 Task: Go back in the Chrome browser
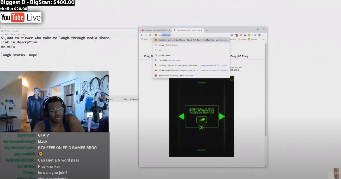pos(142,35)
